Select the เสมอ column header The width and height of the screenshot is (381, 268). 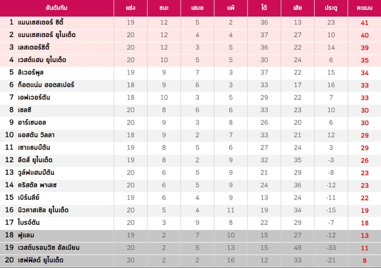(x=197, y=8)
